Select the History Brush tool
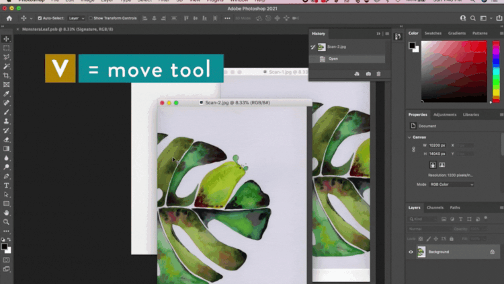 coord(6,131)
